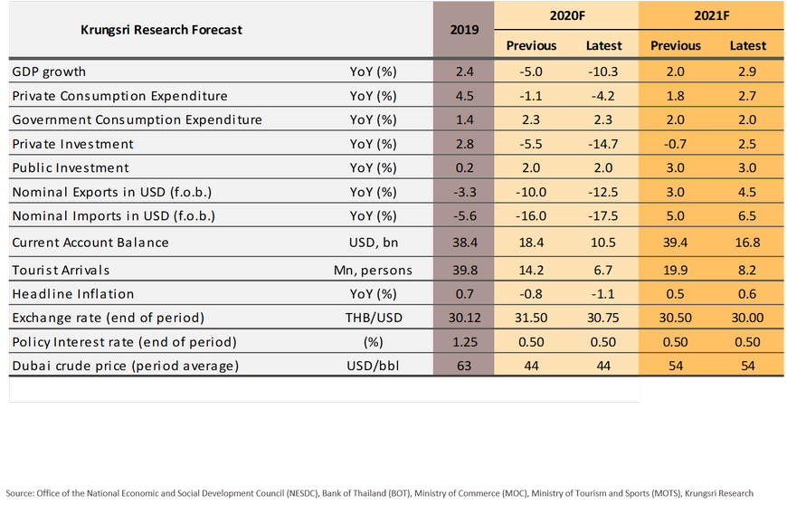The height and width of the screenshot is (505, 787).
Task: Select Private Consumption 2020F latest -4.2
Action: tap(602, 96)
